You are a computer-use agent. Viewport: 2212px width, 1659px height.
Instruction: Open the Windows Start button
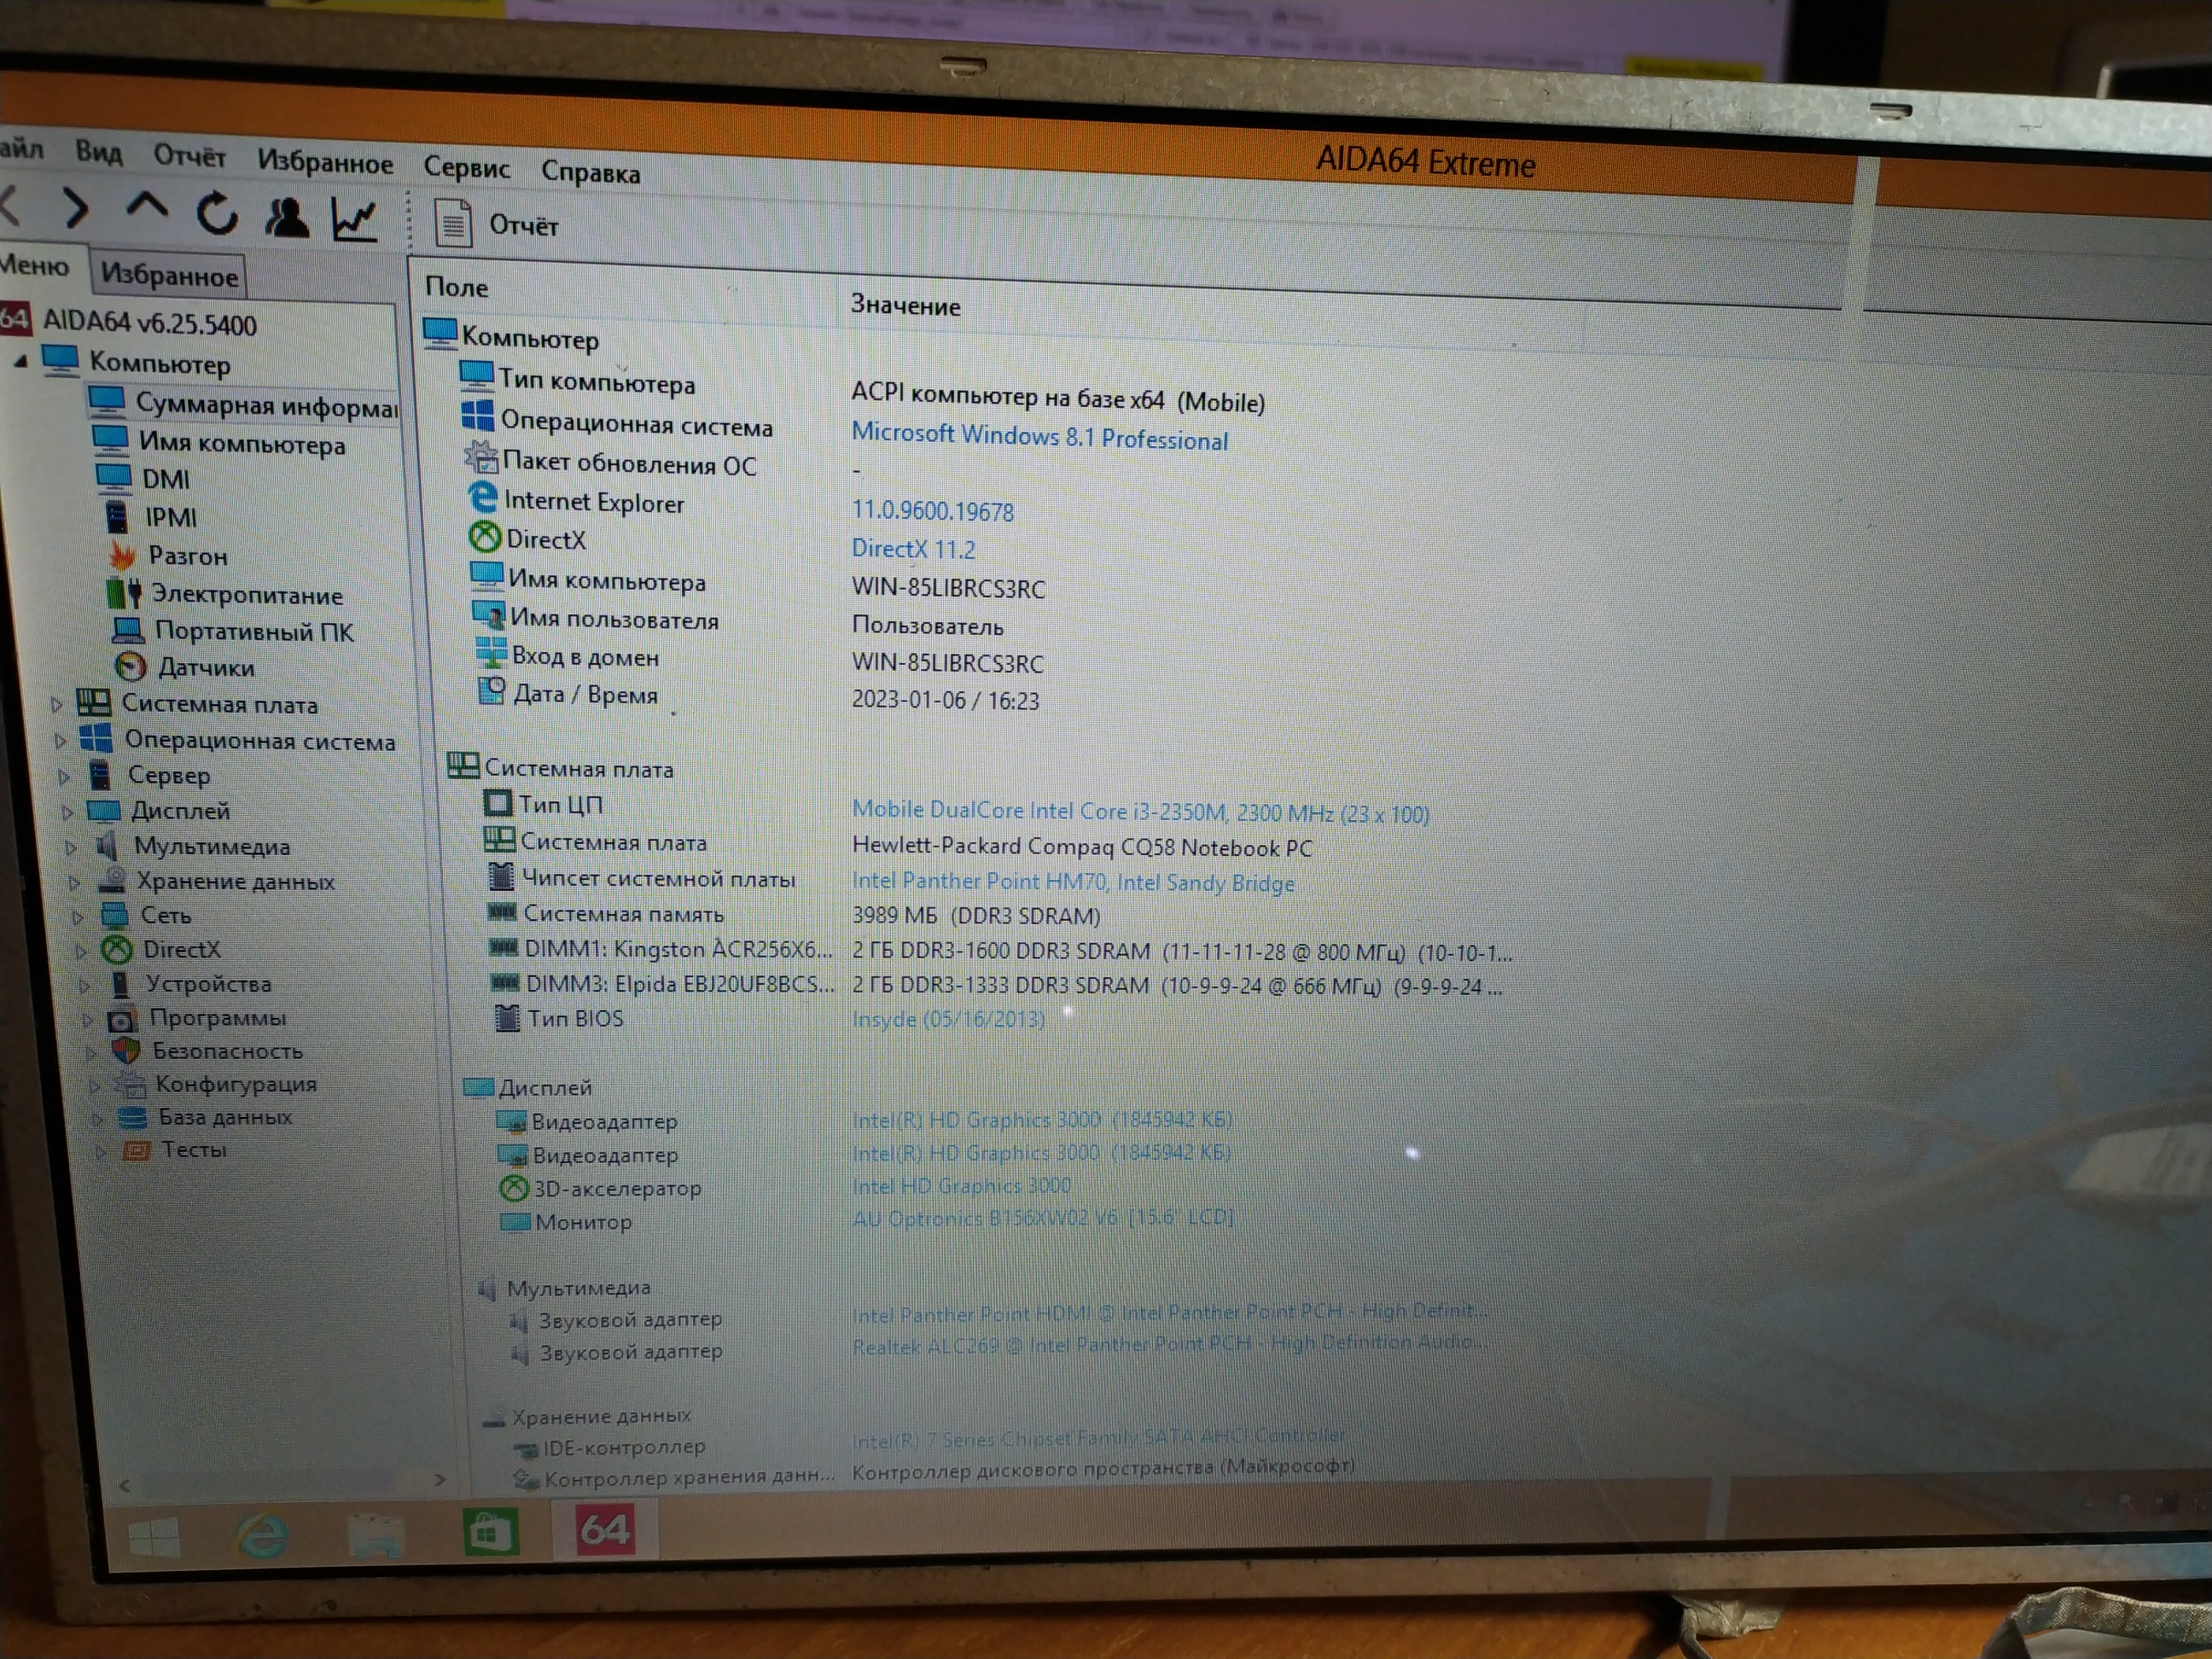(x=155, y=1537)
